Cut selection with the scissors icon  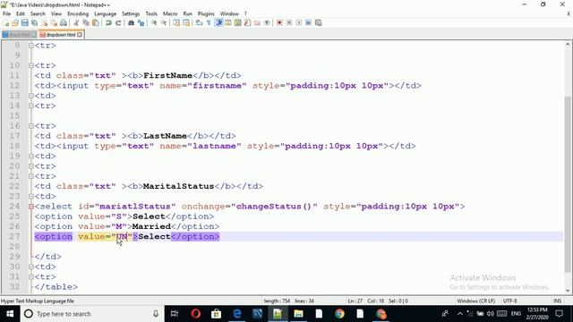click(76, 23)
